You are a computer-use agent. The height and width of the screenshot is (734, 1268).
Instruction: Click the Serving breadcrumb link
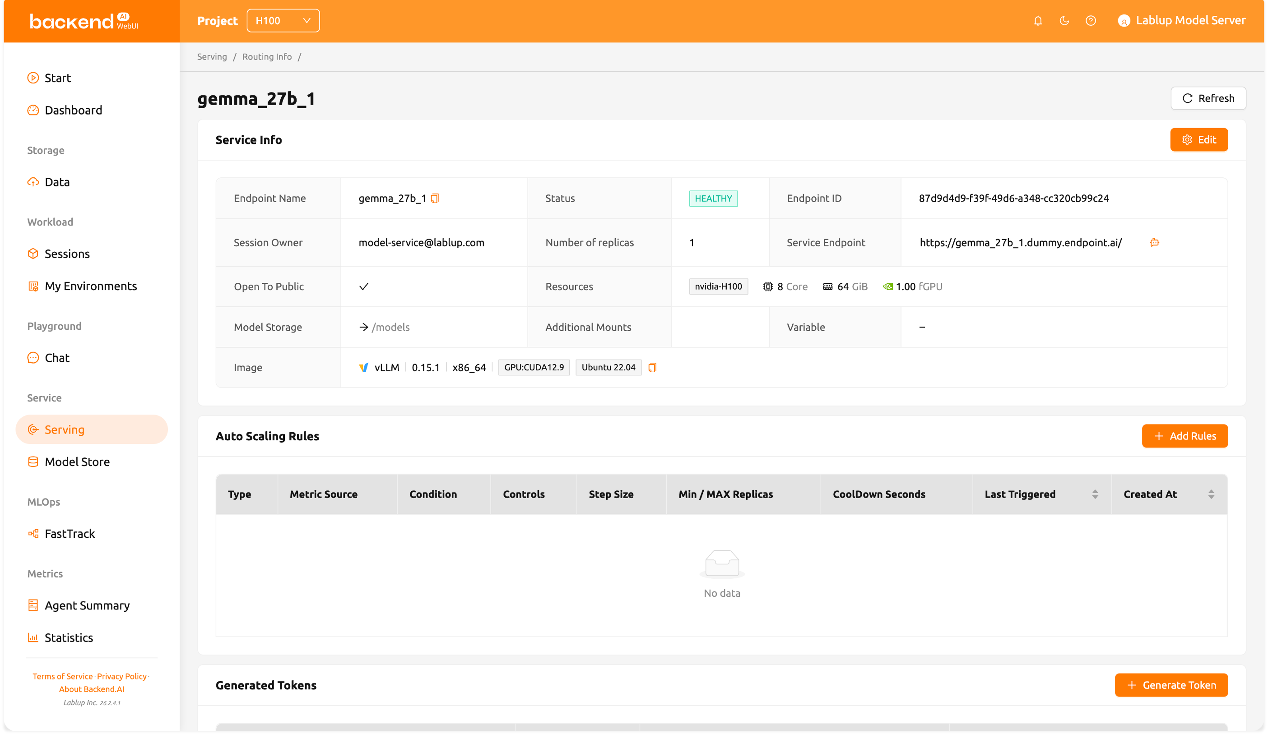[x=212, y=57]
